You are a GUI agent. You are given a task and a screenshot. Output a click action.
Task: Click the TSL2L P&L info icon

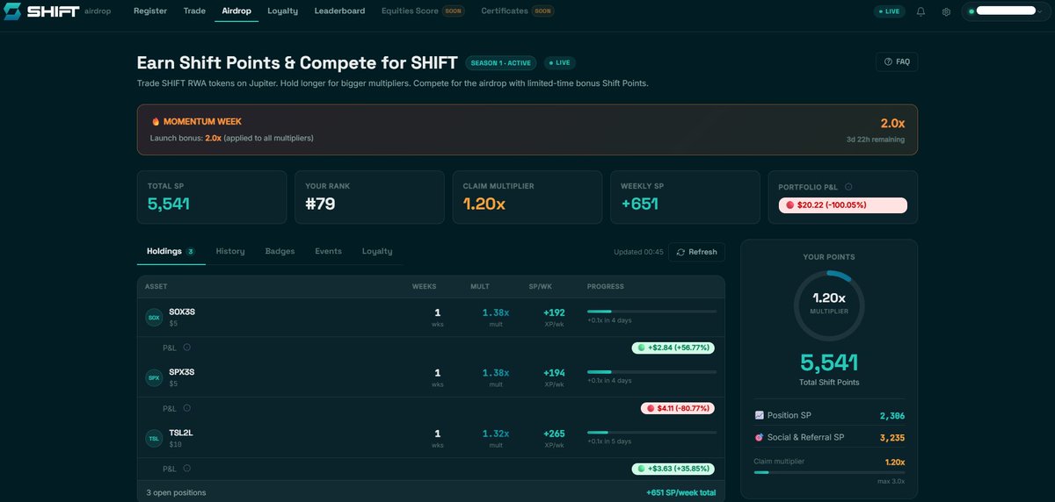[x=186, y=469]
